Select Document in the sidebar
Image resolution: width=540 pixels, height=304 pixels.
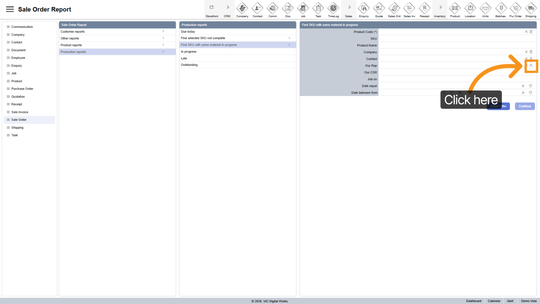click(x=29, y=50)
